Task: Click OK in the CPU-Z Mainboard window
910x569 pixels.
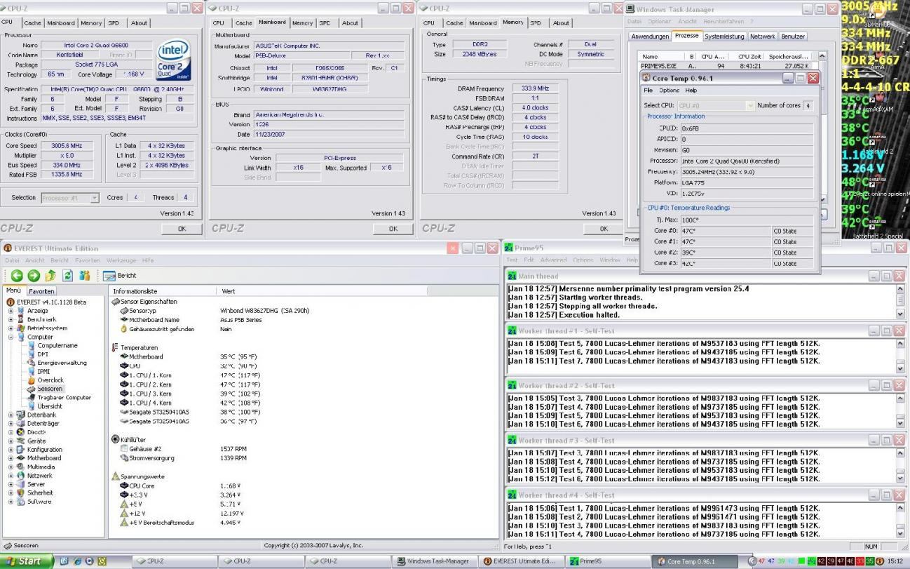Action: [x=393, y=229]
